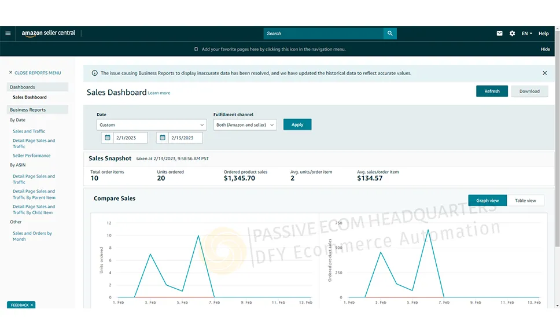Screen dimensions: 560x335
Task: Click the bookmark icon in favorites bar
Action: click(196, 49)
